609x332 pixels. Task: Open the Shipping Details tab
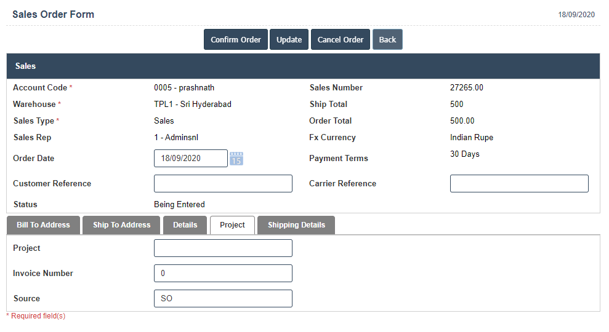(x=296, y=225)
